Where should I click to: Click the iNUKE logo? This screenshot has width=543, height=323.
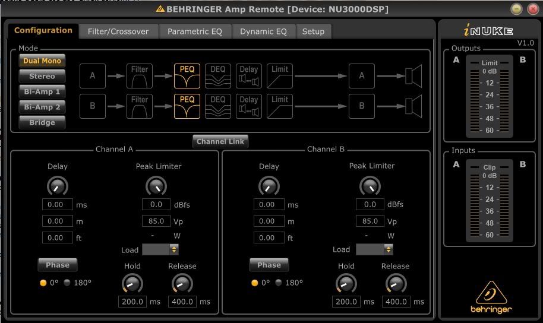tap(488, 30)
